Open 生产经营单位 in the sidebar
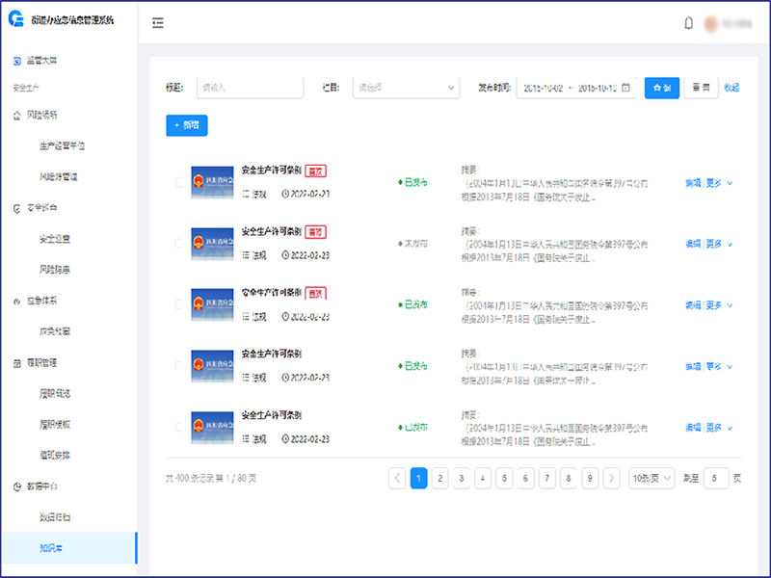771x578 pixels. pos(62,146)
